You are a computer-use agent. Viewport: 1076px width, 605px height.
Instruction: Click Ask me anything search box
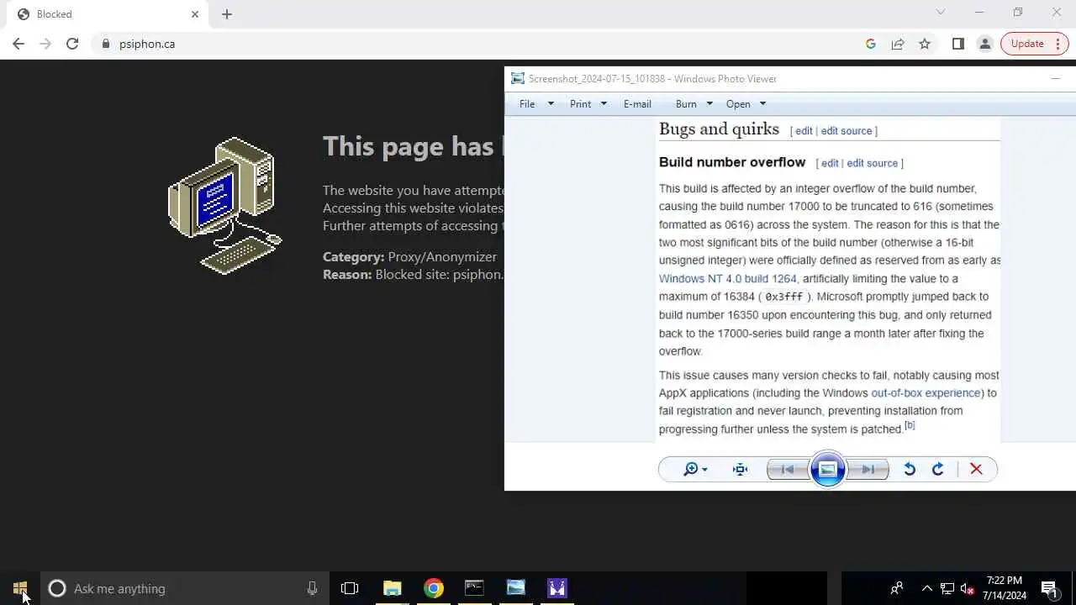(x=184, y=588)
